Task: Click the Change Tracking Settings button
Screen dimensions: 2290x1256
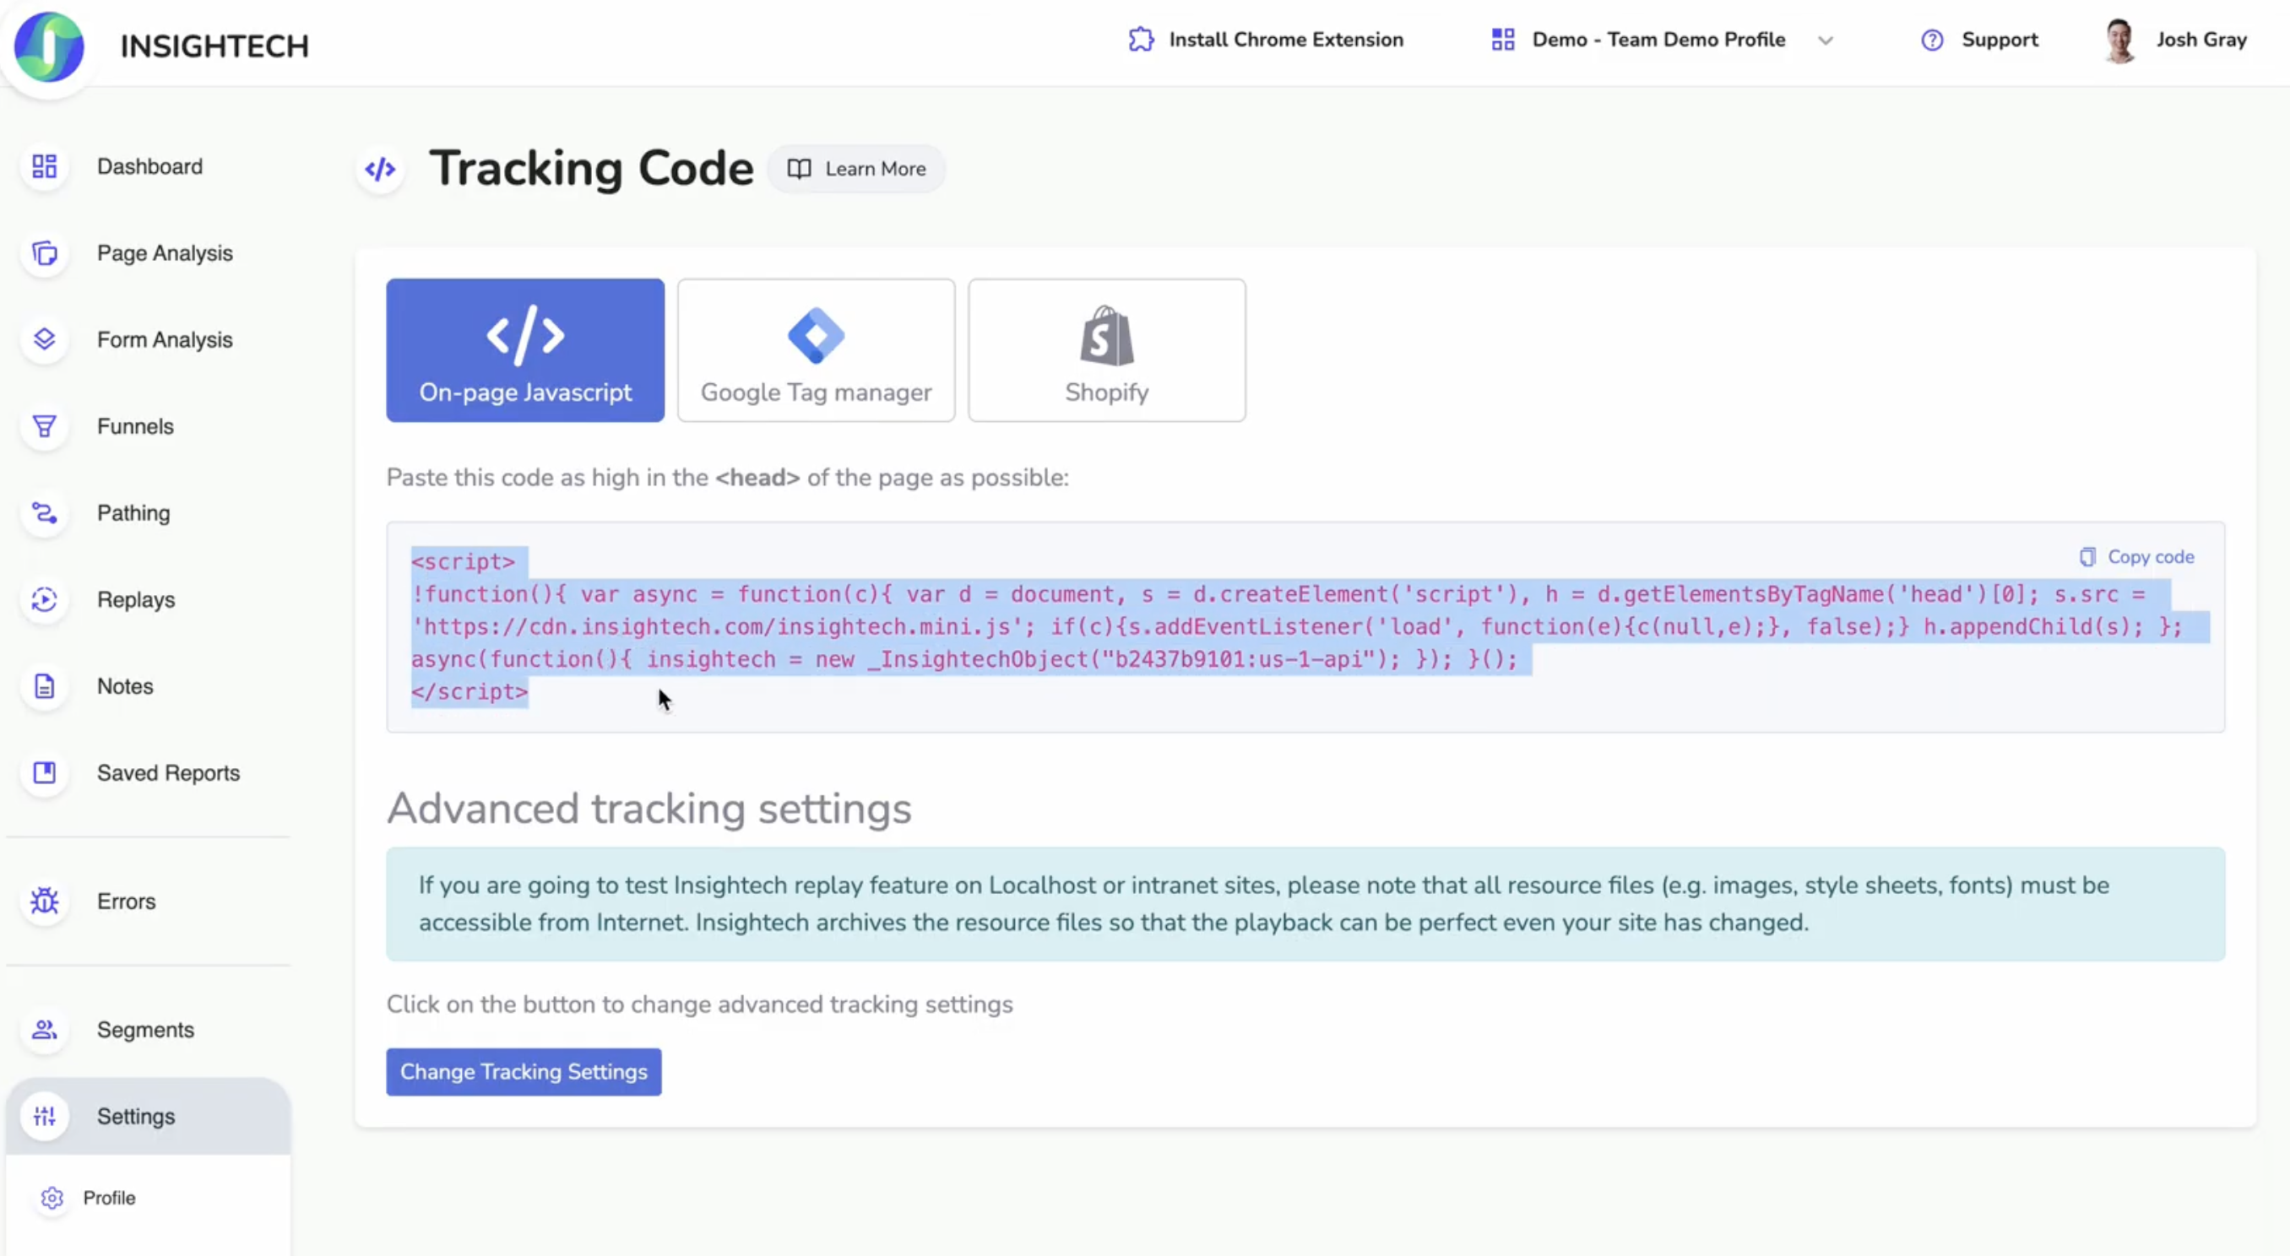Action: click(x=523, y=1071)
